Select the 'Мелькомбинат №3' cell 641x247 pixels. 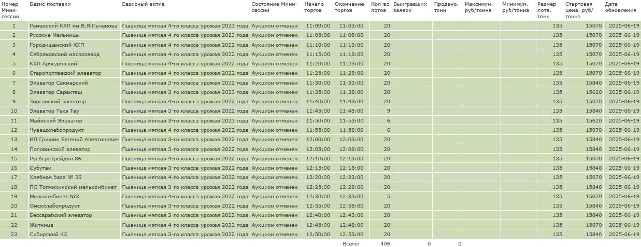(74, 197)
